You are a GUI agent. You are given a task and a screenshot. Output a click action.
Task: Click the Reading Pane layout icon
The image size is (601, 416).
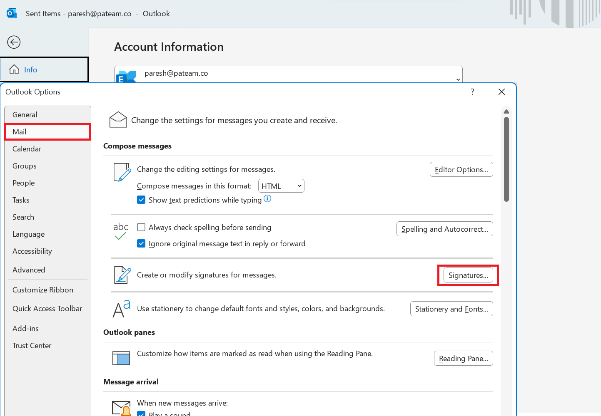click(121, 358)
